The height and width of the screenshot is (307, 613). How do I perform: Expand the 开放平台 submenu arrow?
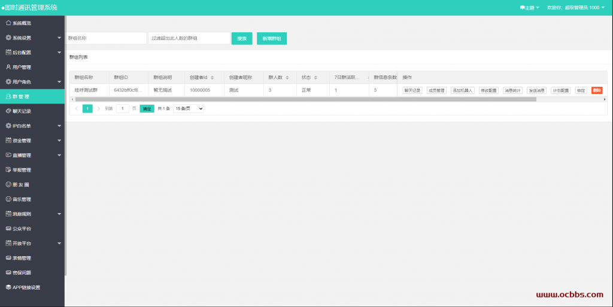(59, 244)
